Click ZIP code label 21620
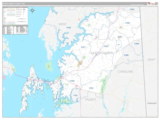This screenshot has width=160, height=120. click(68, 28)
